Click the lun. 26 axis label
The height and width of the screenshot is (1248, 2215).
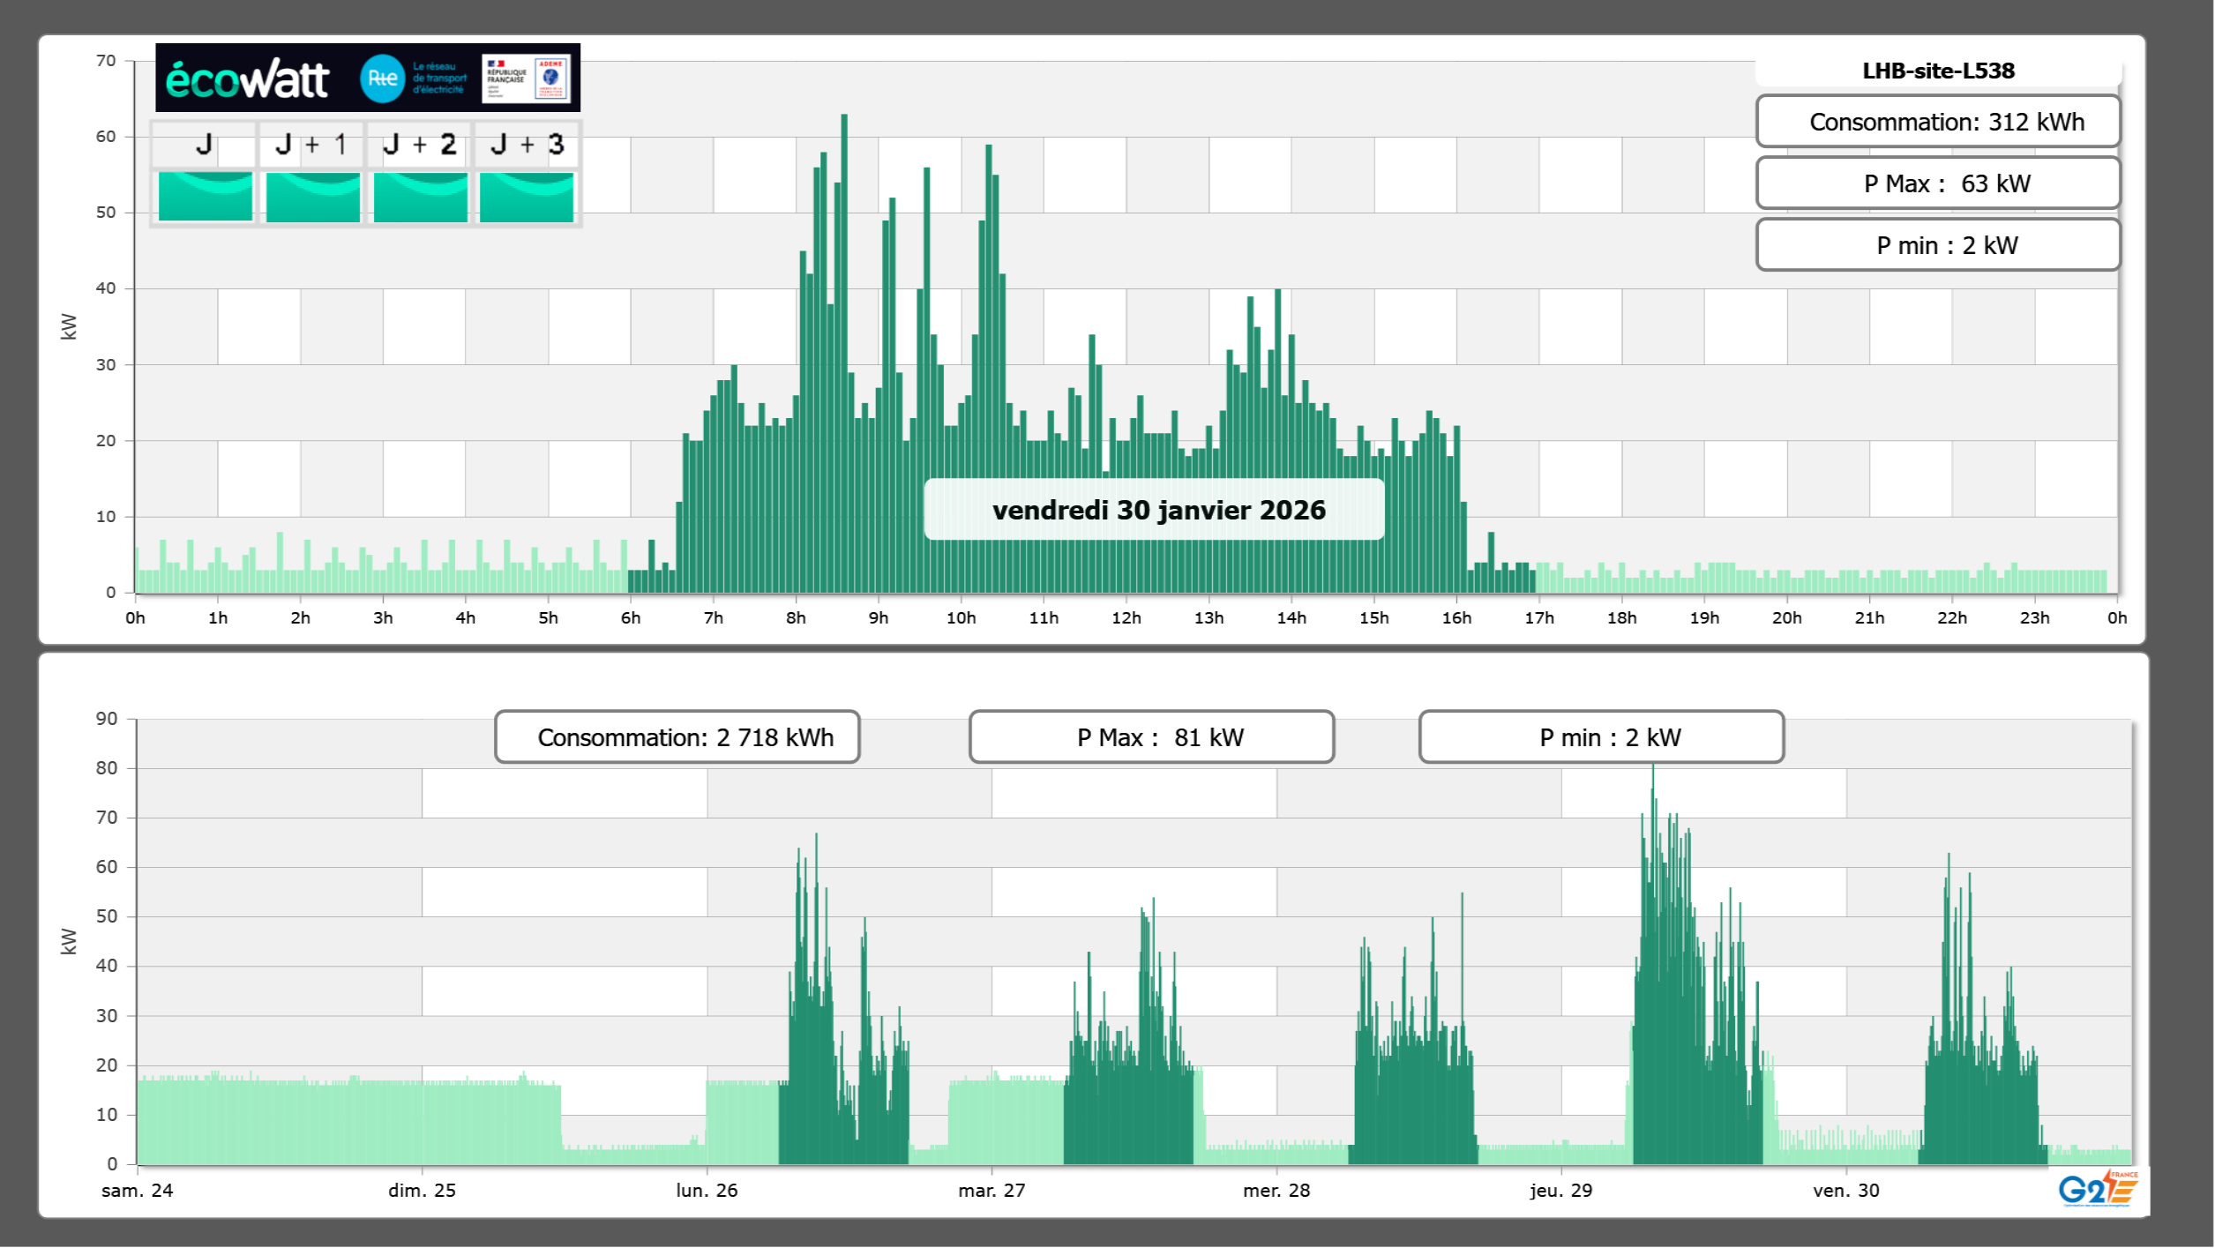pyautogui.click(x=707, y=1191)
